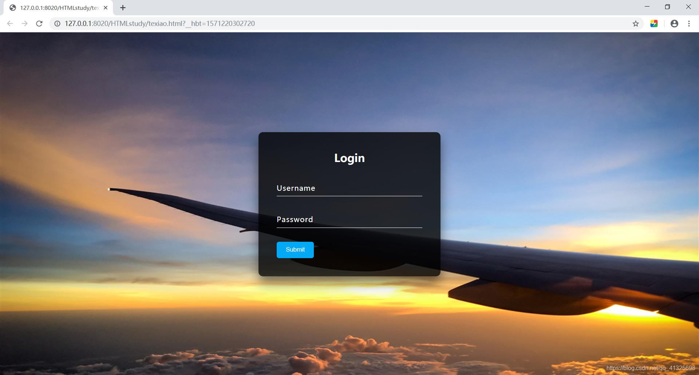Click the address bar URL text
The image size is (699, 375).
160,24
